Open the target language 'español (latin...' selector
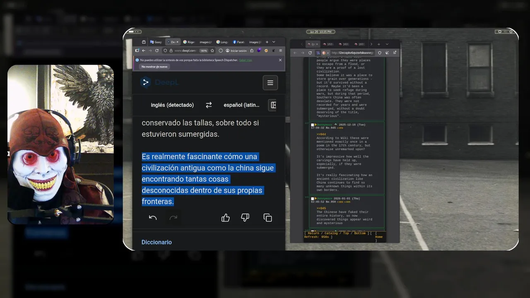The width and height of the screenshot is (530, 298). pyautogui.click(x=241, y=105)
